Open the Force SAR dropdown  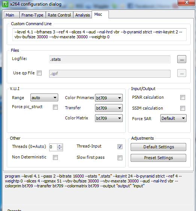click(x=173, y=118)
